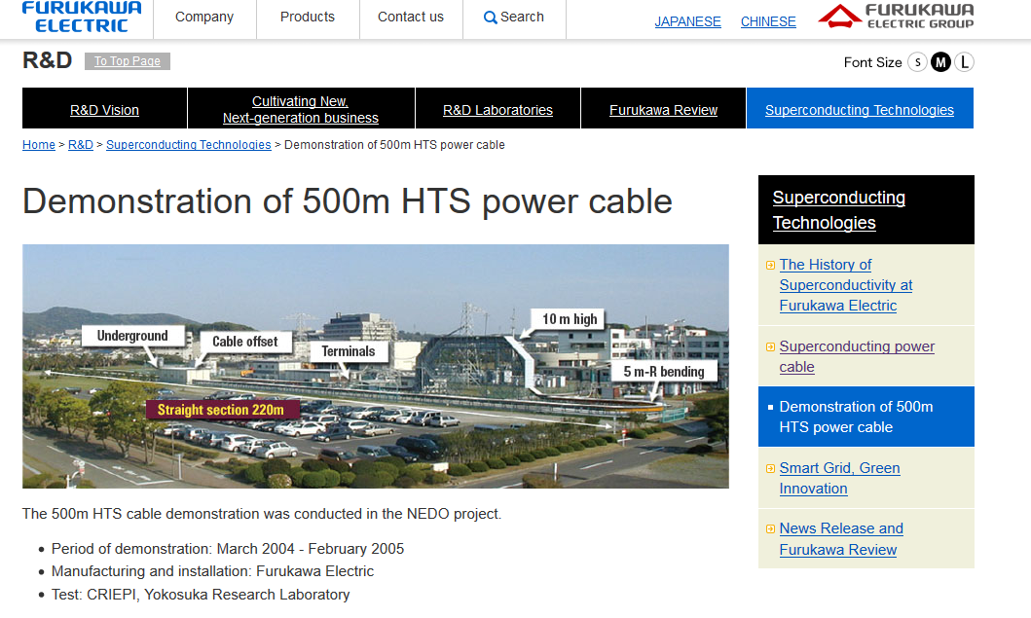Image resolution: width=1031 pixels, height=618 pixels.
Task: Click the HTS cable site photo
Action: coord(376,366)
